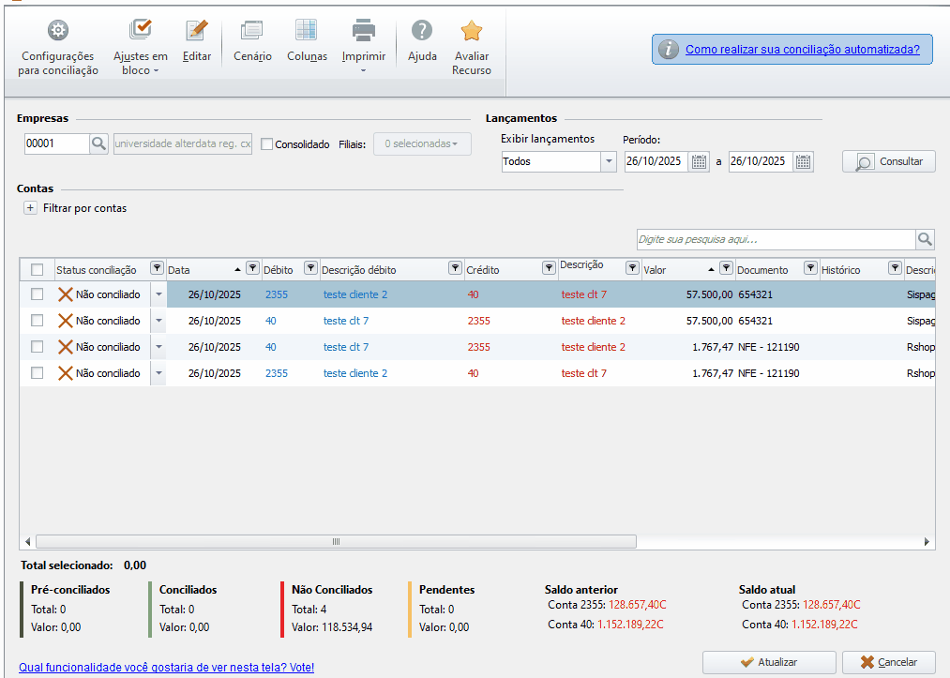
Task: Open calendar for period start date
Action: (x=699, y=161)
